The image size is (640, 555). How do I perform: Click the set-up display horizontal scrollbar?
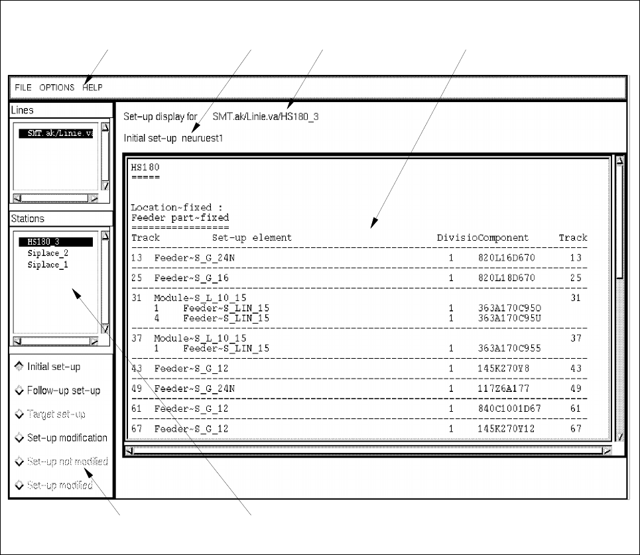[368, 450]
